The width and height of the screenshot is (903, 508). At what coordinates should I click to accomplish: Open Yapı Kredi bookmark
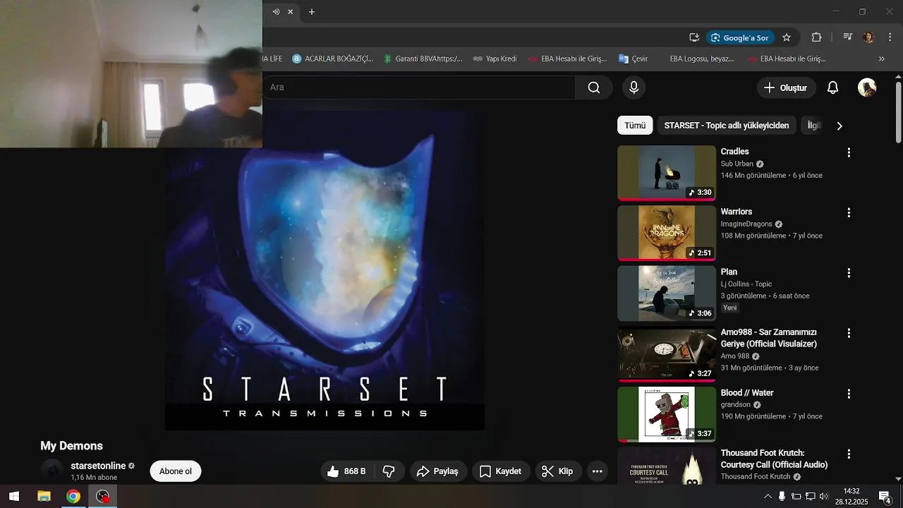(495, 59)
